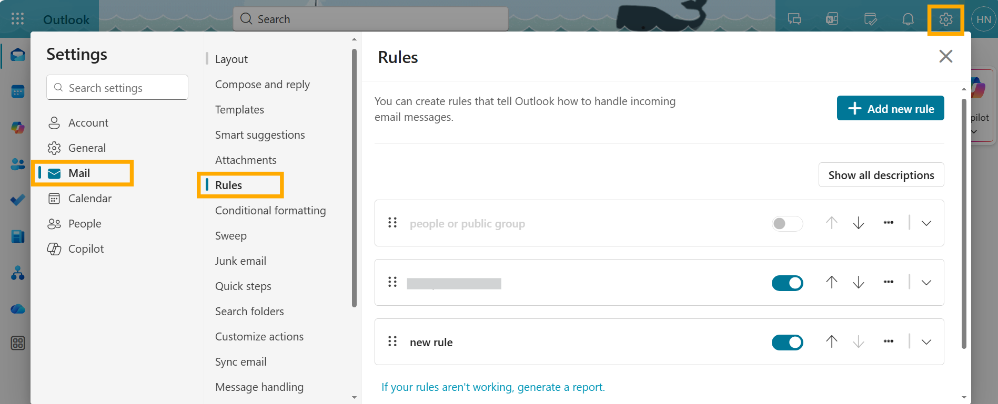Expand 'people or public group' rule description
The image size is (998, 404).
point(926,223)
